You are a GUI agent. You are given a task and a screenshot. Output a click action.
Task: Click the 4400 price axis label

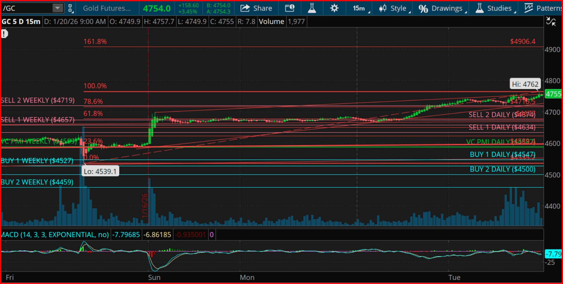(x=552, y=206)
